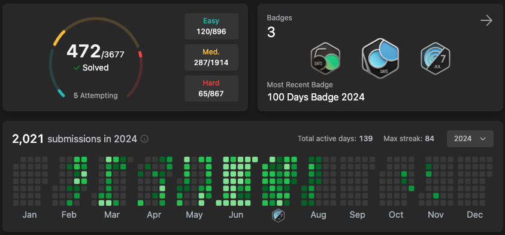Click the 5 Attempting label
This screenshot has height=235, width=505.
(x=95, y=96)
